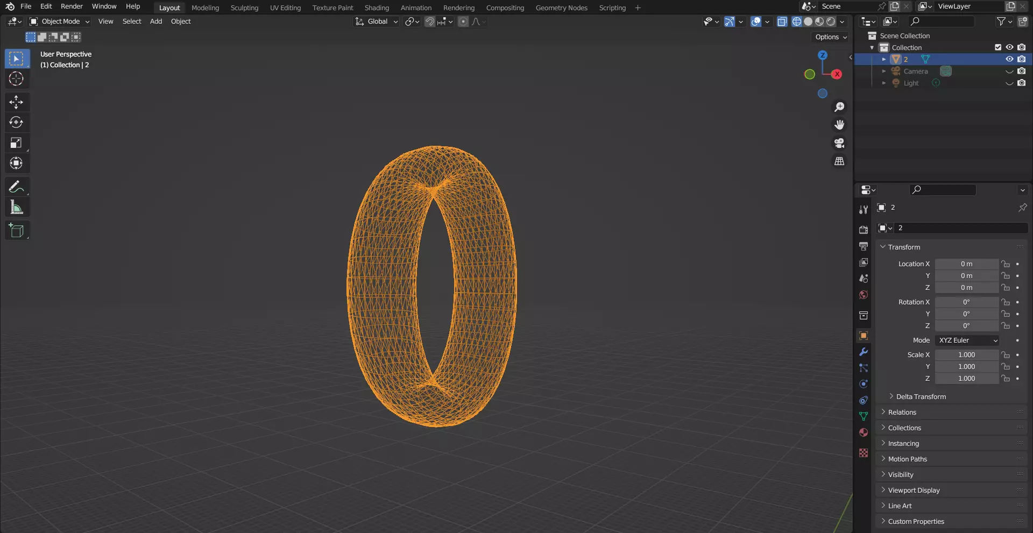Toggle X-ray mode in header

coord(782,22)
